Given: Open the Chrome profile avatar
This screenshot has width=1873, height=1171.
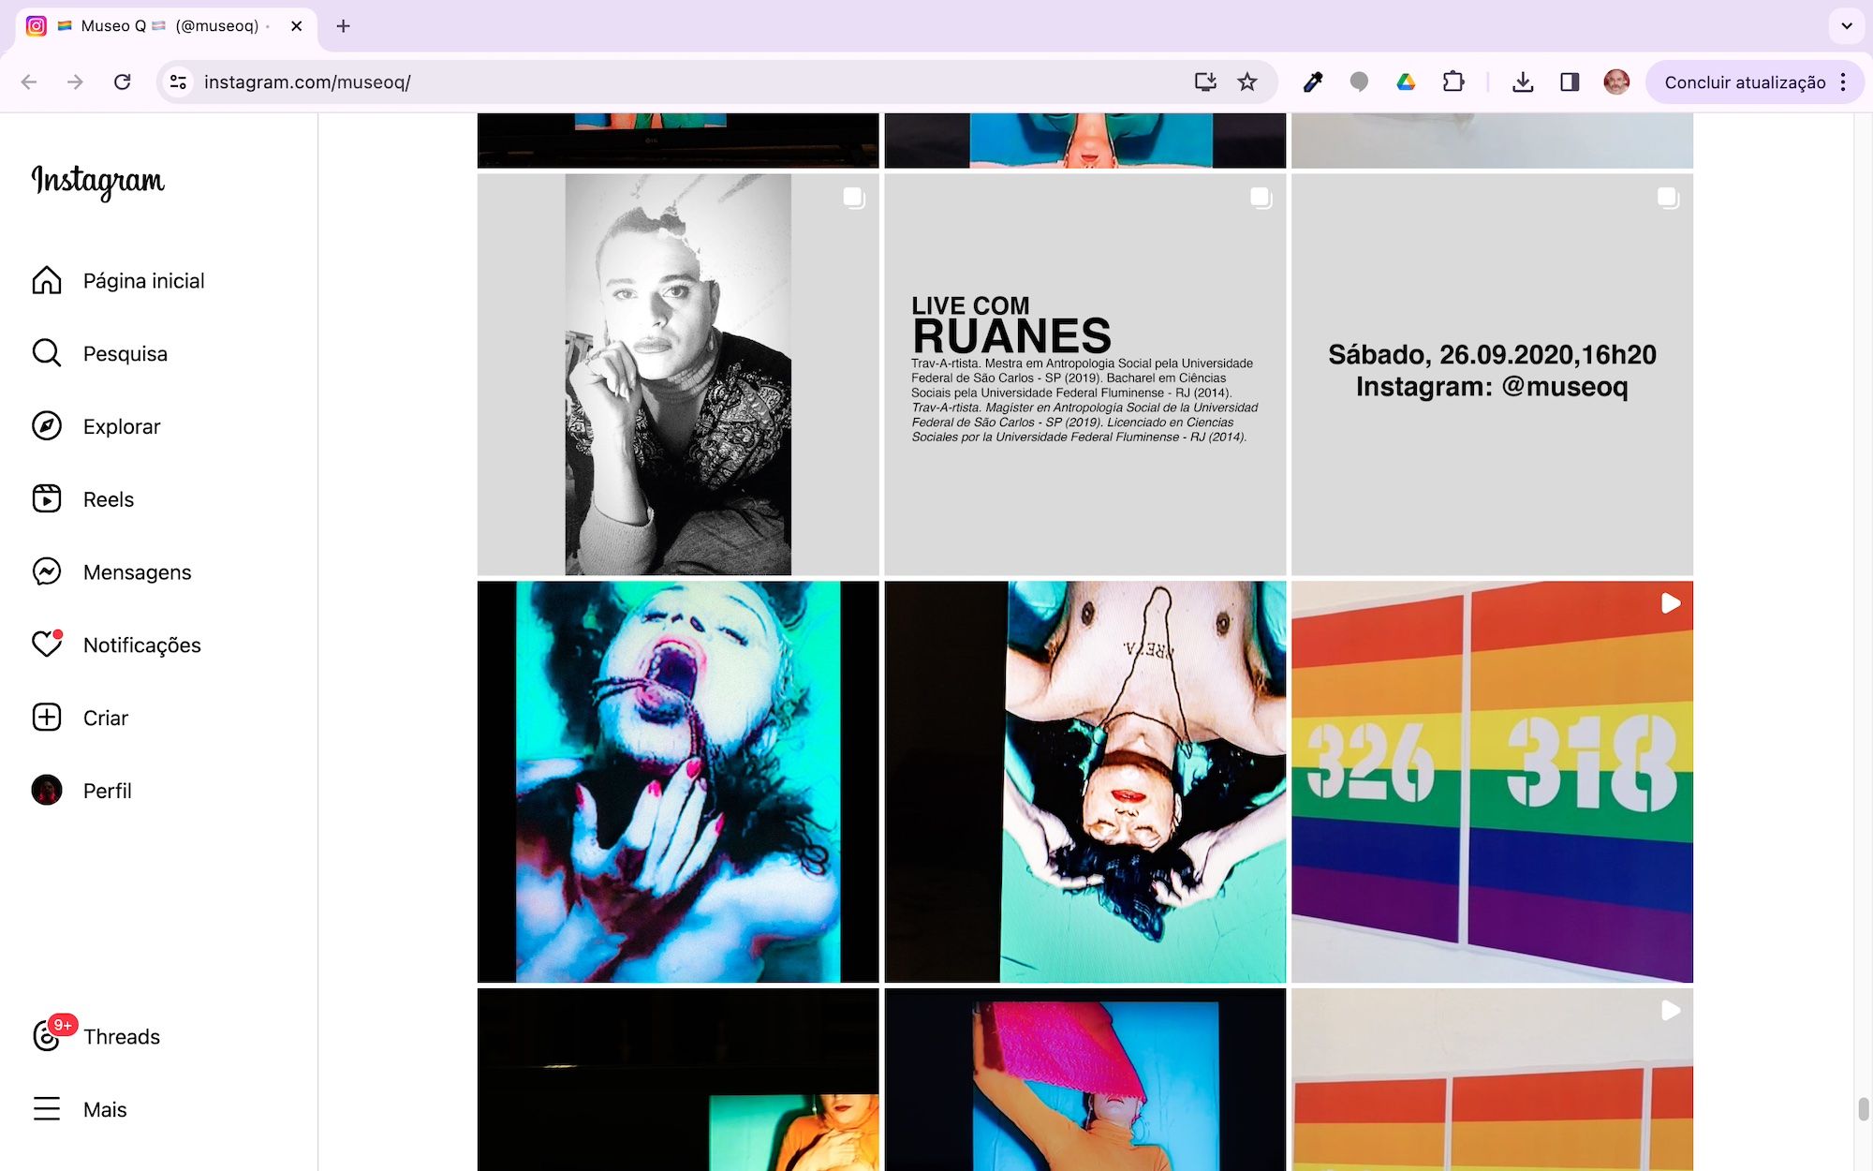Looking at the screenshot, I should point(1616,82).
